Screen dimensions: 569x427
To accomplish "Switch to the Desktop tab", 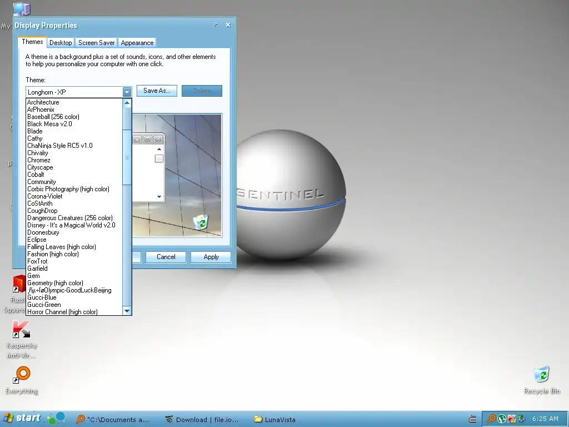I will click(61, 42).
